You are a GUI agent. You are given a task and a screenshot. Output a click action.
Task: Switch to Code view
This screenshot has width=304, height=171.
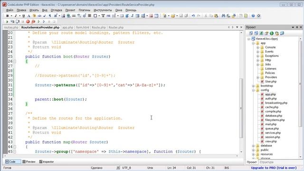click(x=12, y=161)
